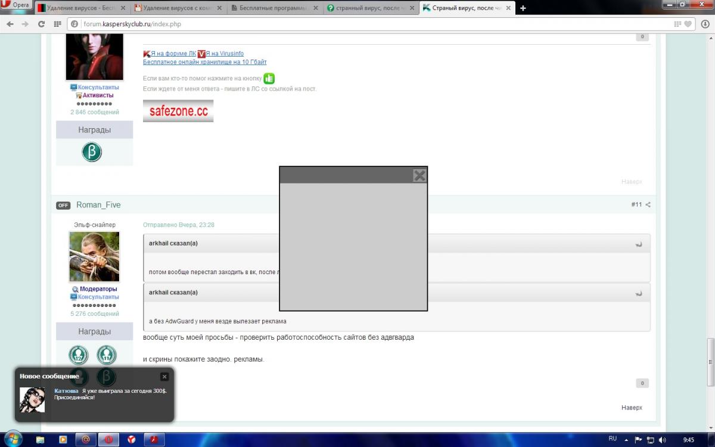
Task: Open 'Консультанты' group link of first user
Action: coord(98,87)
